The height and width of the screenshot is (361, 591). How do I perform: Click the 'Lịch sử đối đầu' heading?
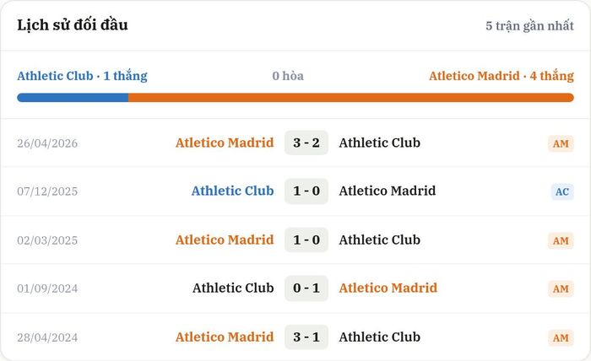coord(73,24)
